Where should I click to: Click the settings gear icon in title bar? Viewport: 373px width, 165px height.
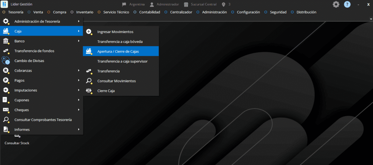(336, 4)
